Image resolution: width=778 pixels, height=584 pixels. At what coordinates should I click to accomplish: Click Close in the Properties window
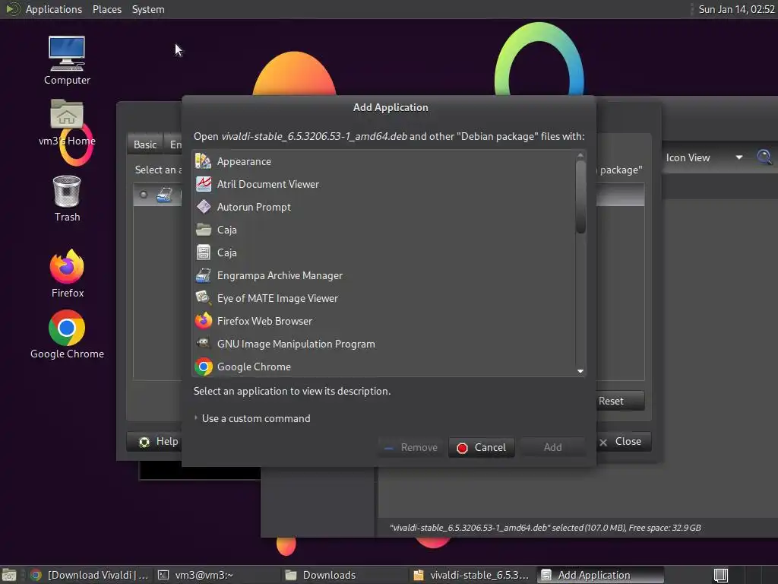tap(624, 442)
